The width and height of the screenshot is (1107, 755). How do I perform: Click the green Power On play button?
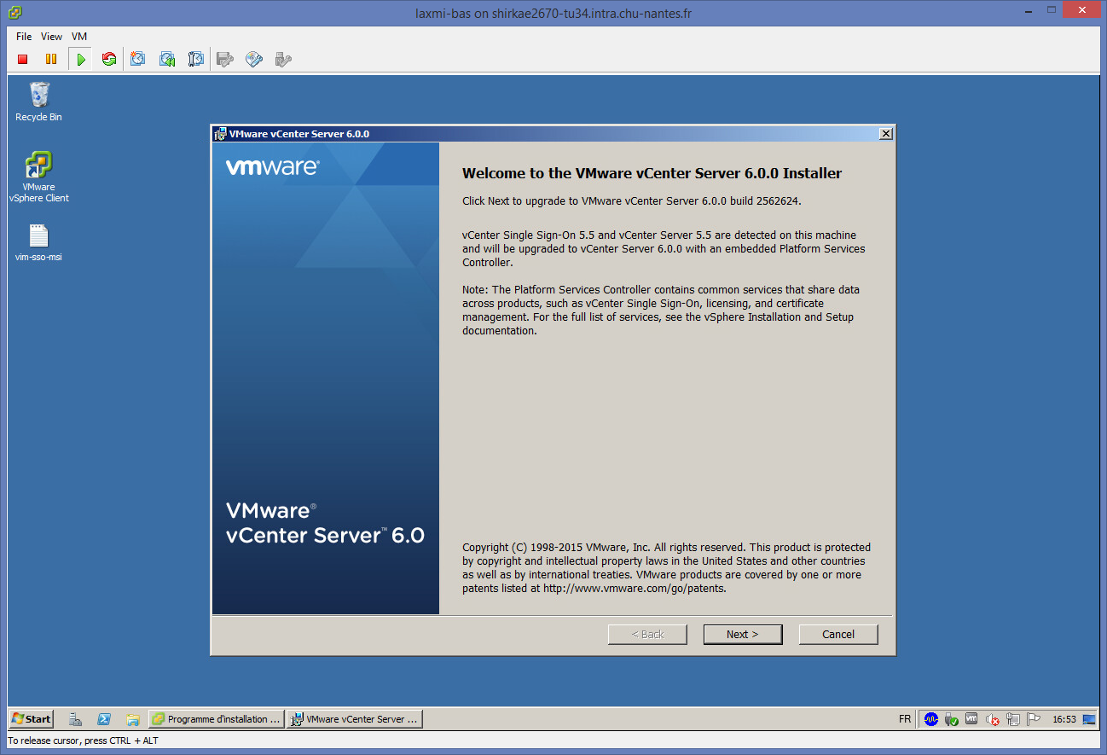click(80, 59)
